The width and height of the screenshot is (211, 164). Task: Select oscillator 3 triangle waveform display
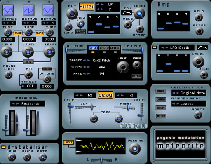[x=48, y=10]
